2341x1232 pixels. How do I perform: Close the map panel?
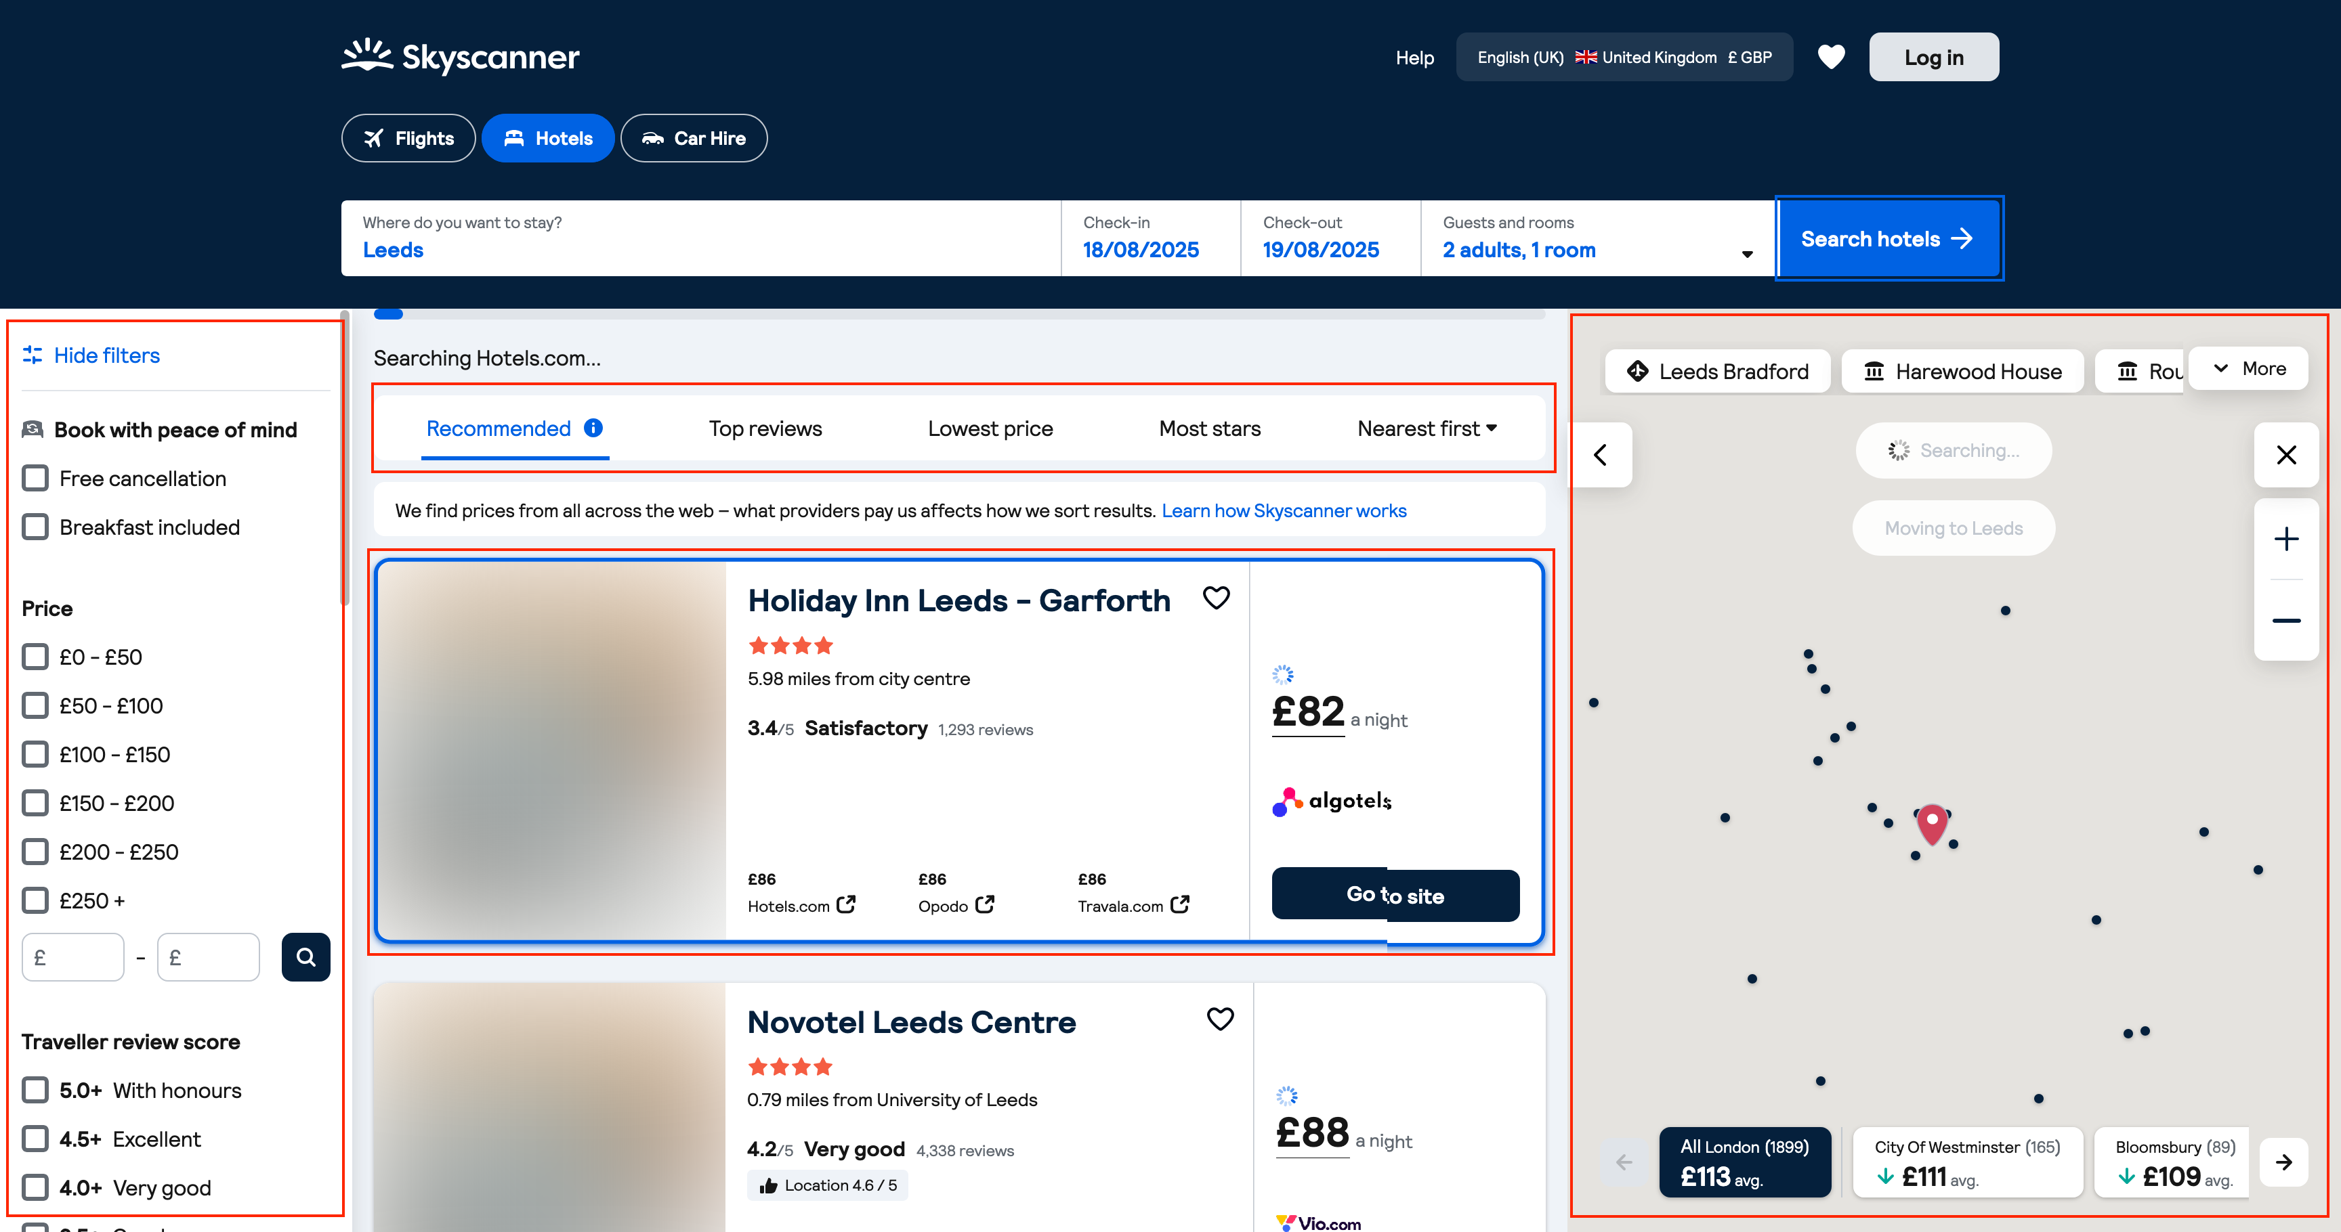[2287, 454]
